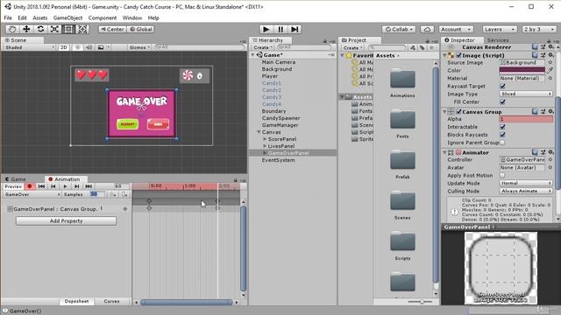Toggle scene lighting sun icon
Viewport: 561px width, 315px height.
78,47
